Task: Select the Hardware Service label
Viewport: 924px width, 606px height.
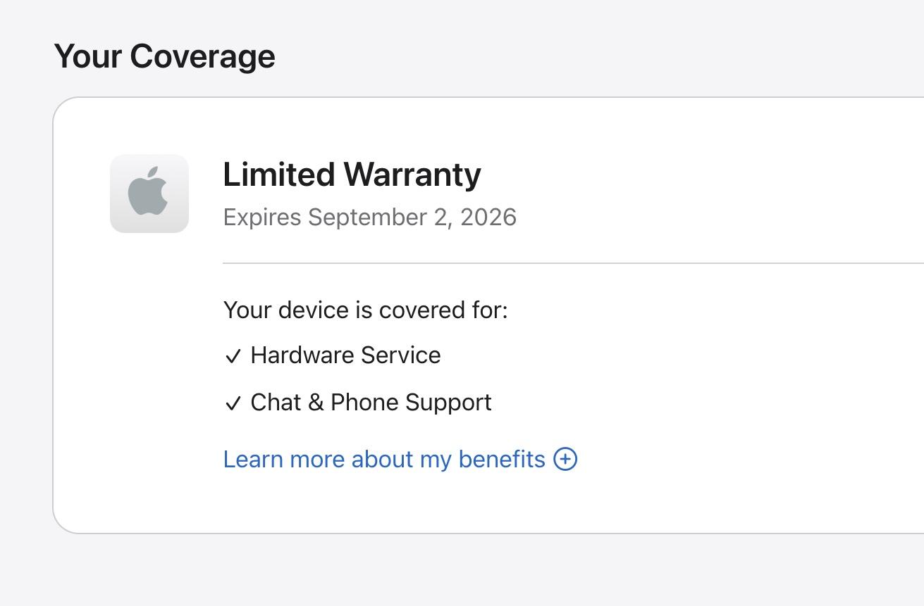Action: click(345, 355)
